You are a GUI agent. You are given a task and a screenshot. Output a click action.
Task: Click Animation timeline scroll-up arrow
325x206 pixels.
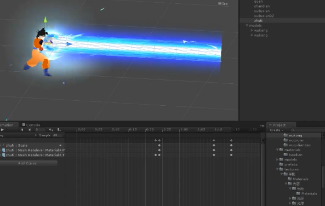coord(263,140)
